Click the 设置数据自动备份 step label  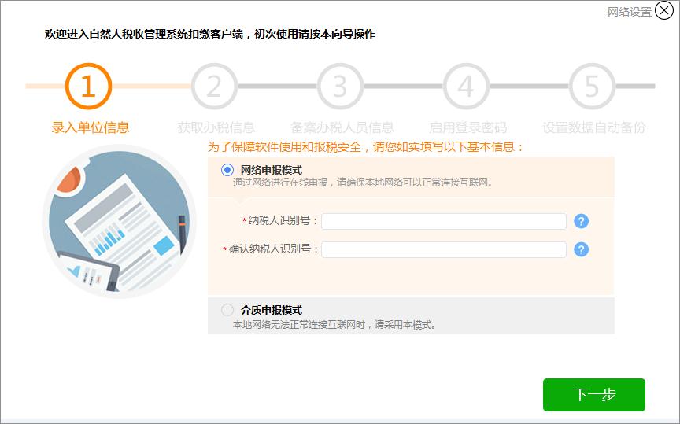594,127
